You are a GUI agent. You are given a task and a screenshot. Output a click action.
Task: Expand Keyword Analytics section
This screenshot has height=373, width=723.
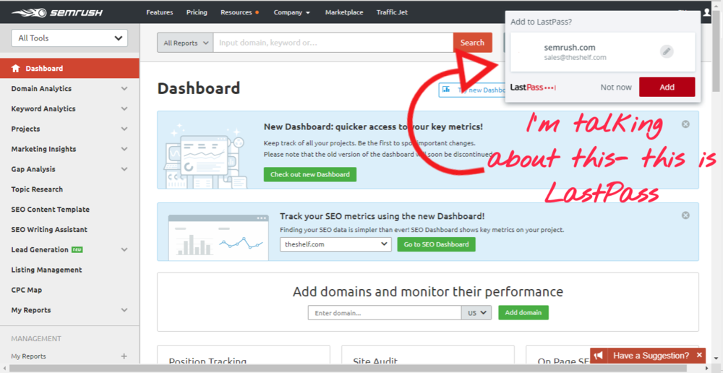[x=124, y=109]
